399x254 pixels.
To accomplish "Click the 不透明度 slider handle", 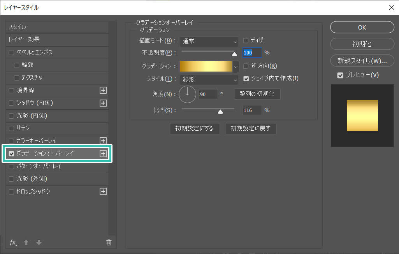I will click(234, 54).
